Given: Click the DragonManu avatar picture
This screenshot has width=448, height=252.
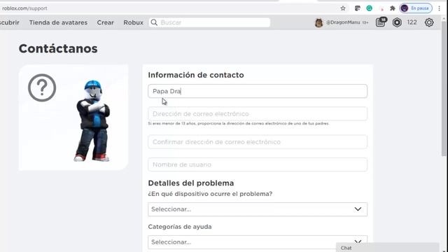Looking at the screenshot, I should click(x=319, y=22).
